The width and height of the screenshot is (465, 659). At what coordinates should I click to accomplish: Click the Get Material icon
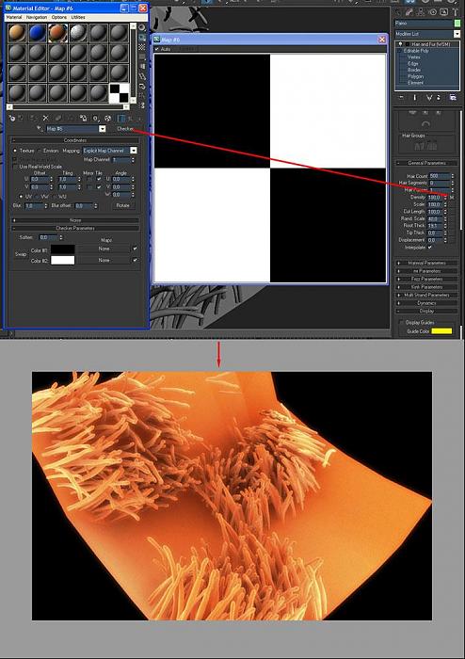point(11,119)
